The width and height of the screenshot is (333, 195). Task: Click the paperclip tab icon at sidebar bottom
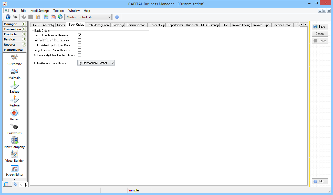(x=15, y=185)
